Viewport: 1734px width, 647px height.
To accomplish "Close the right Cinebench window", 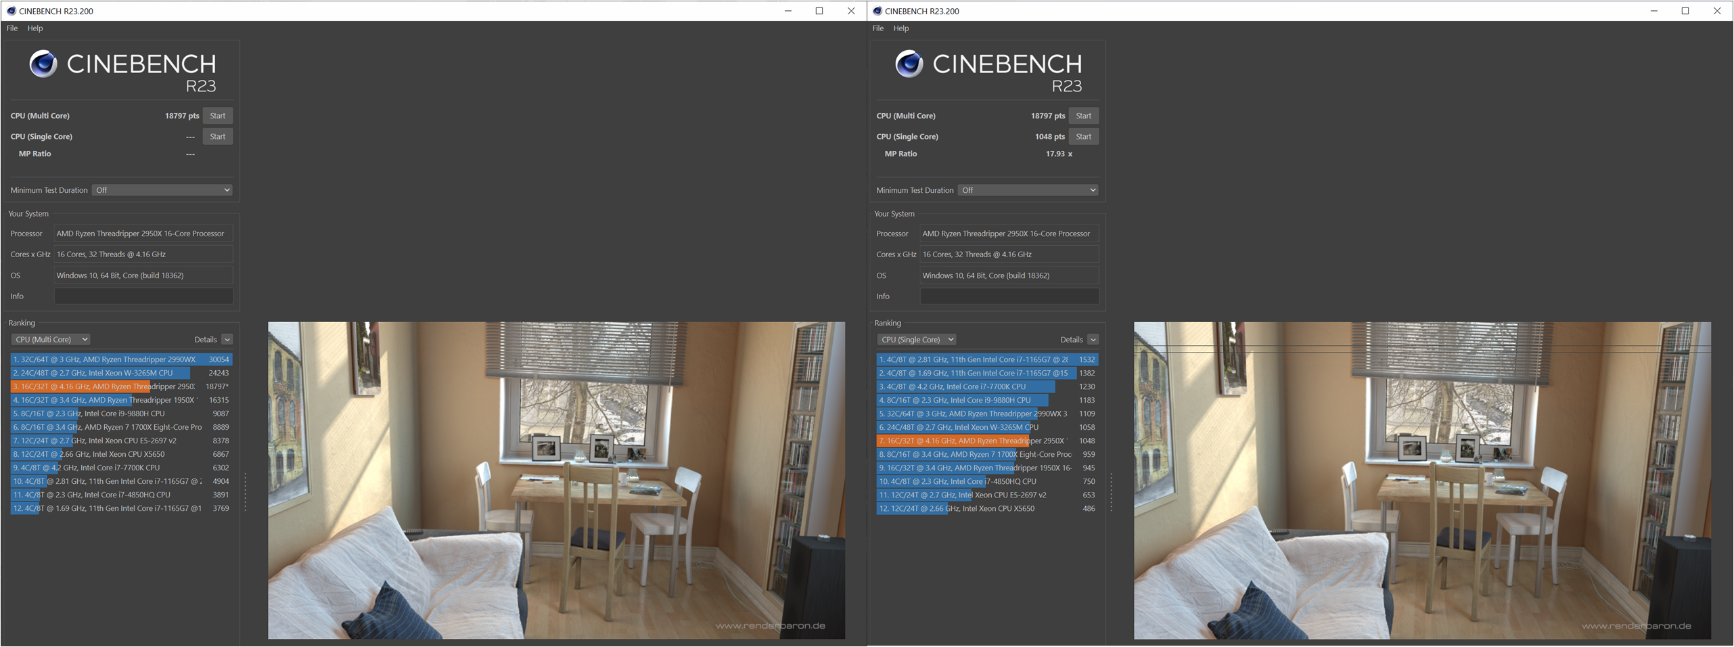I will pyautogui.click(x=1717, y=11).
